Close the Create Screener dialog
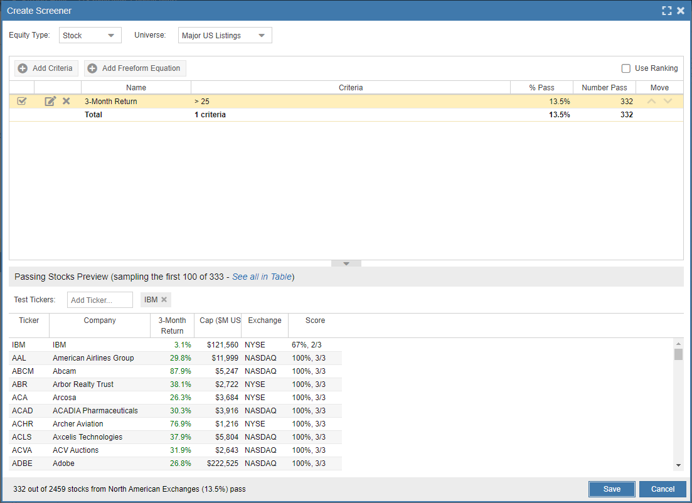The height and width of the screenshot is (503, 692). point(681,11)
